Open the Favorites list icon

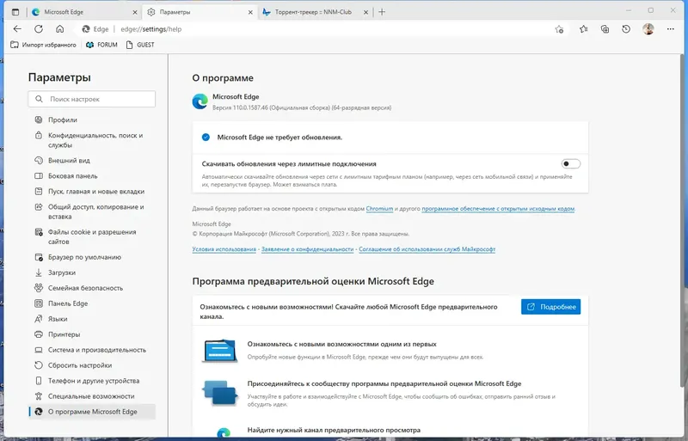coord(583,29)
